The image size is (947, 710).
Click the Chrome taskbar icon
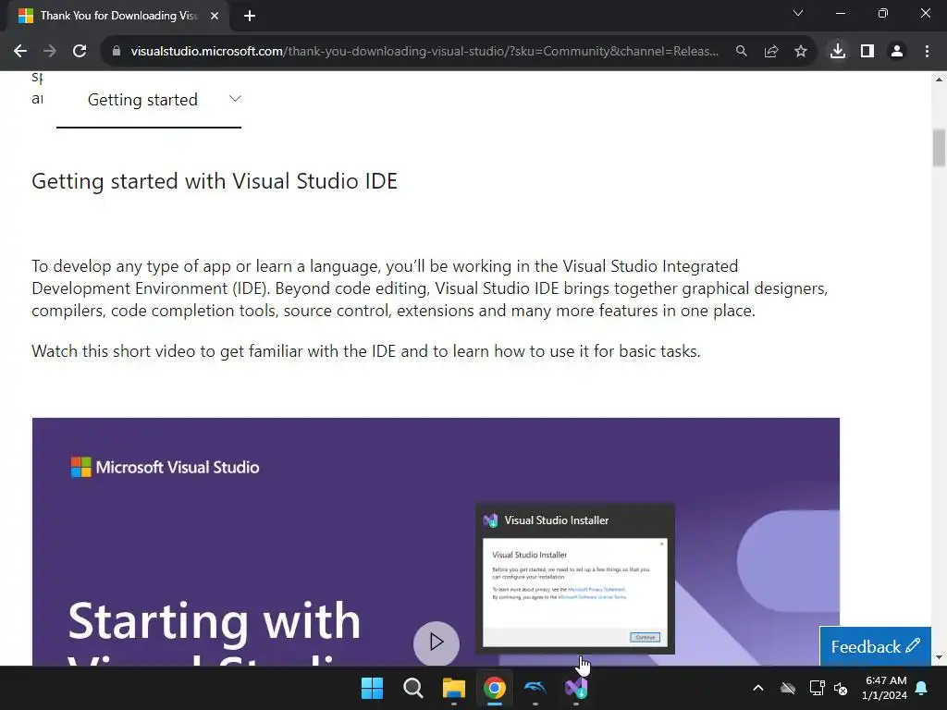(494, 688)
